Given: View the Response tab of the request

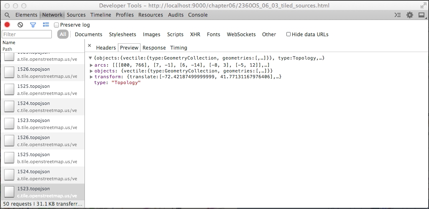Looking at the screenshot, I should (154, 48).
